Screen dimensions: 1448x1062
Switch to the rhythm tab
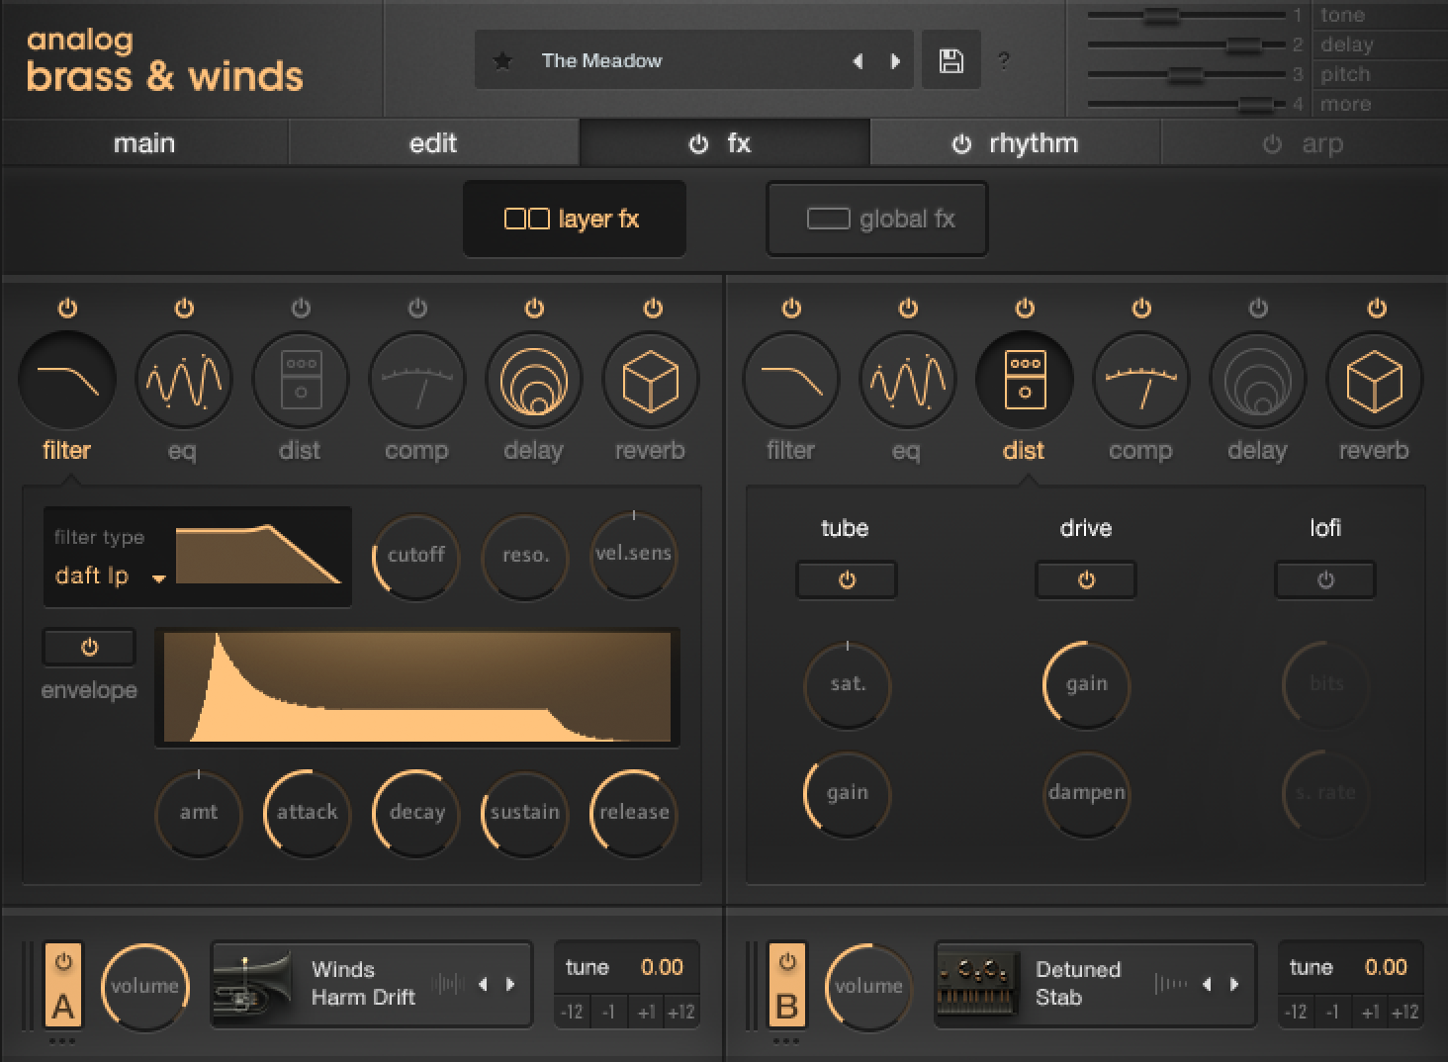[x=1015, y=142]
